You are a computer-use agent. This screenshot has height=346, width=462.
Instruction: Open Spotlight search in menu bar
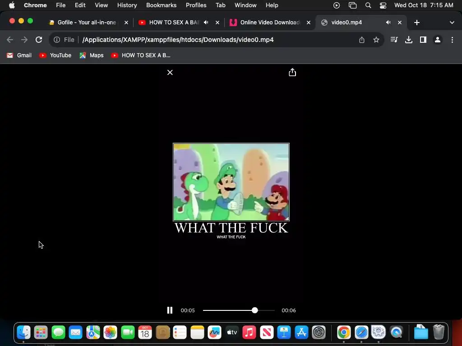[x=368, y=5]
